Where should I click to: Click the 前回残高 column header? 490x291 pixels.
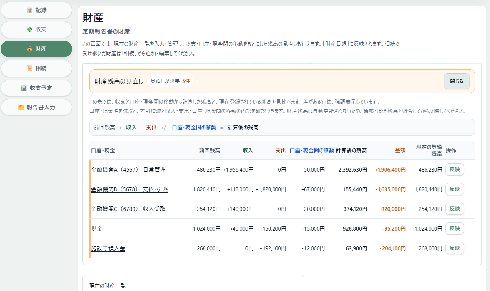tap(210, 151)
